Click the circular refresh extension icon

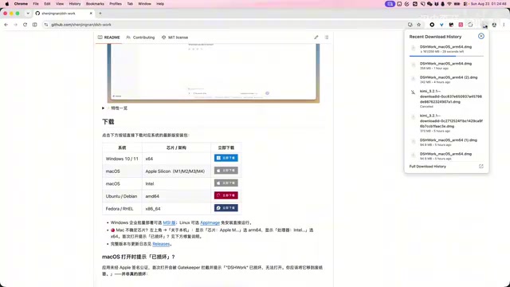click(470, 25)
